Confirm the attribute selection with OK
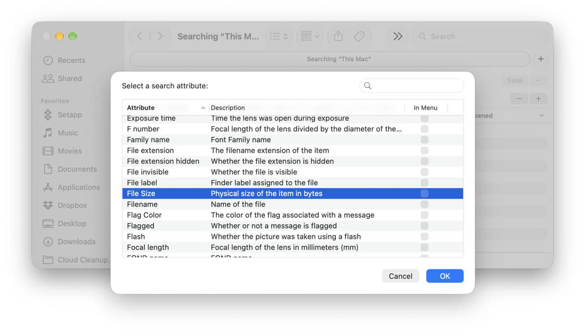This screenshot has width=585, height=336. [x=445, y=276]
